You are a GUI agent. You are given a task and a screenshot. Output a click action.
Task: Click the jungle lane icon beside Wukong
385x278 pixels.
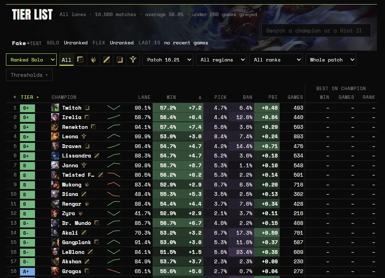click(x=87, y=184)
